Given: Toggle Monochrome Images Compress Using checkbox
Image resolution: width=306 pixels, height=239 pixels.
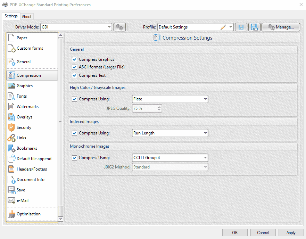Looking at the screenshot, I should (x=74, y=158).
